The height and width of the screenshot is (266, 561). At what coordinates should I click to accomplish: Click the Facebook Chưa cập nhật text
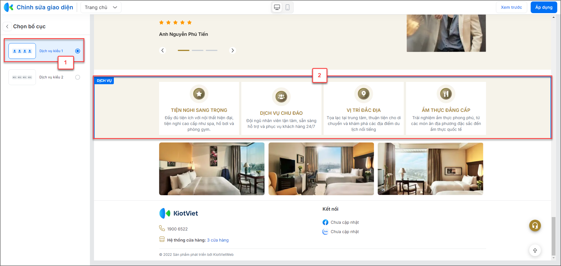tap(345, 222)
